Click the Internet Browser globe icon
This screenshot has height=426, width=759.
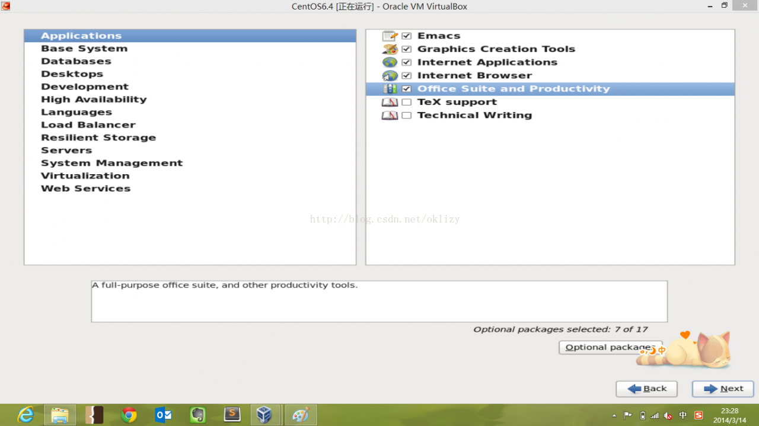pyautogui.click(x=390, y=76)
